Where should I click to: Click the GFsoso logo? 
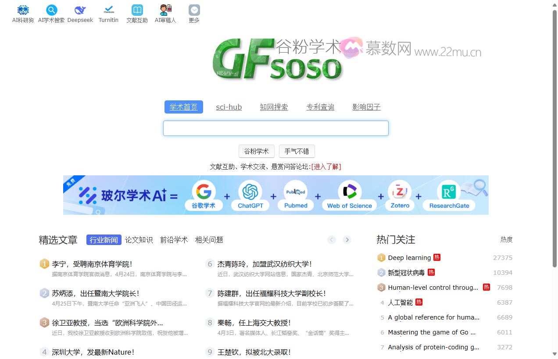277,59
